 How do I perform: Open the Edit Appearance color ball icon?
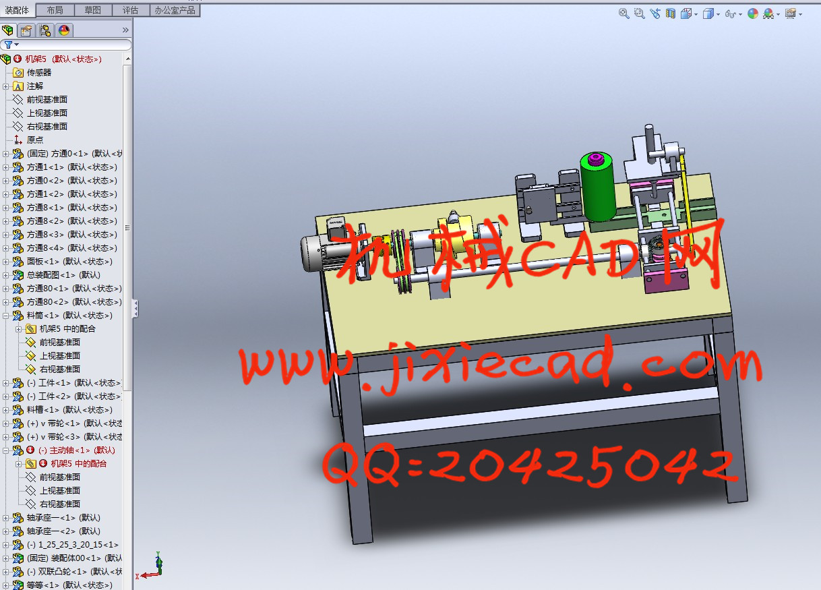[x=753, y=13]
